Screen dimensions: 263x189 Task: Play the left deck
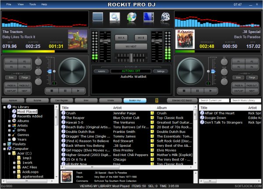point(78,91)
